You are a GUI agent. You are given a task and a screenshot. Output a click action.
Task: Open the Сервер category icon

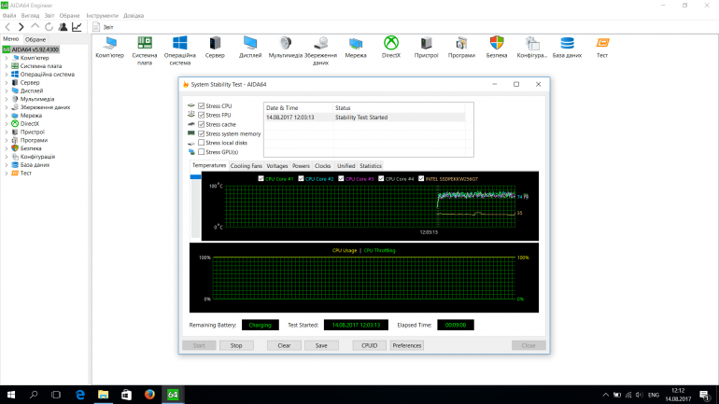point(215,48)
